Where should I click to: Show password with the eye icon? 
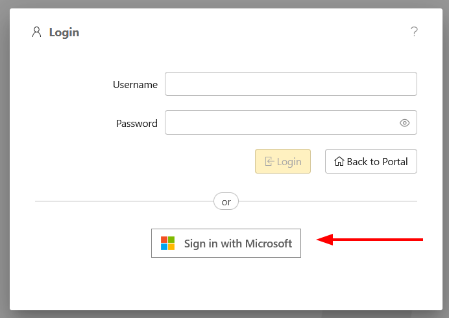point(405,123)
